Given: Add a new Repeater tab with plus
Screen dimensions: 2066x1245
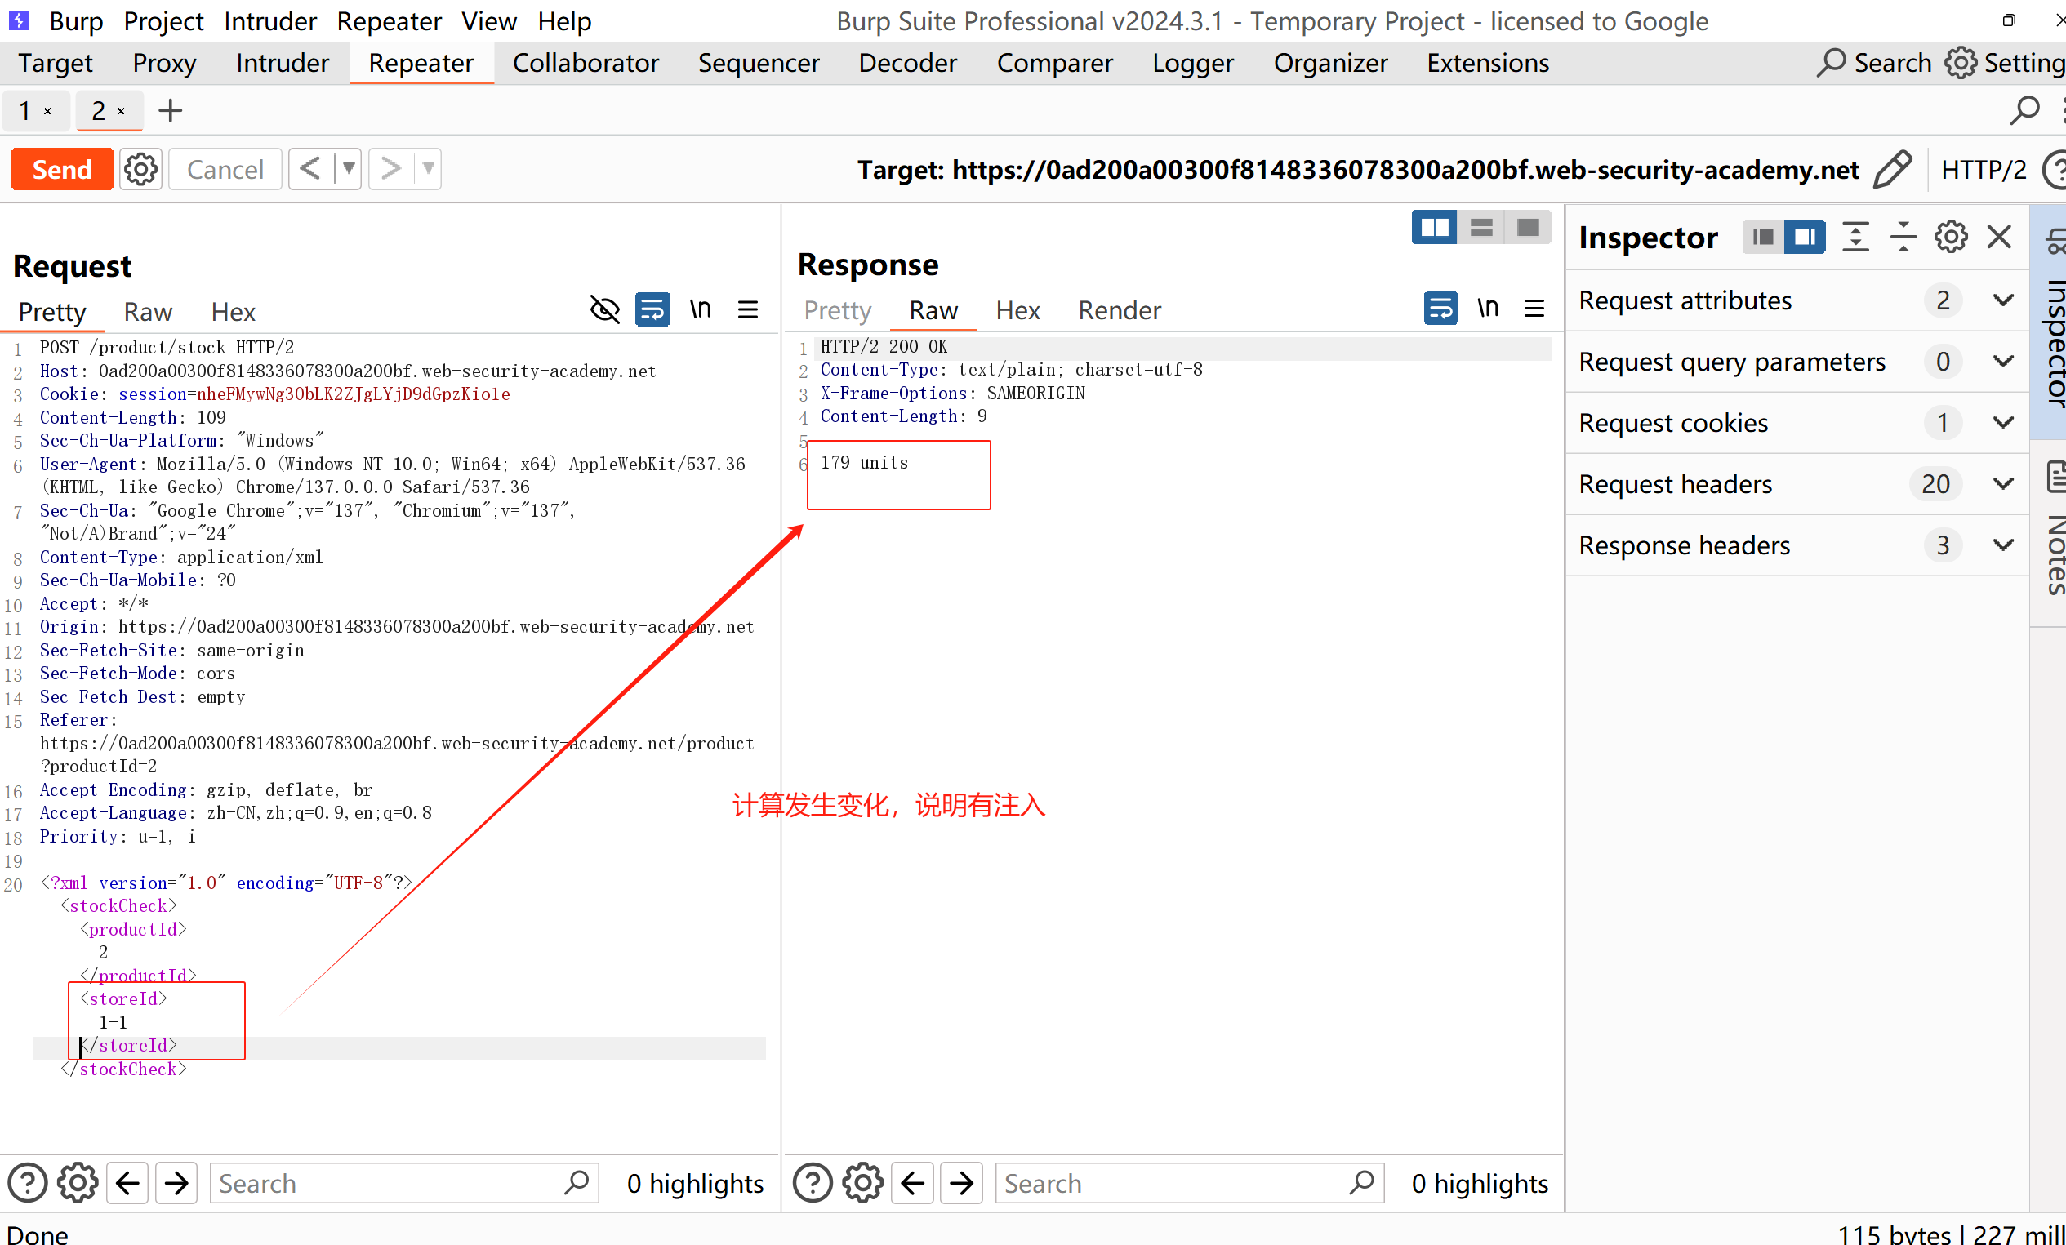Looking at the screenshot, I should tap(170, 111).
